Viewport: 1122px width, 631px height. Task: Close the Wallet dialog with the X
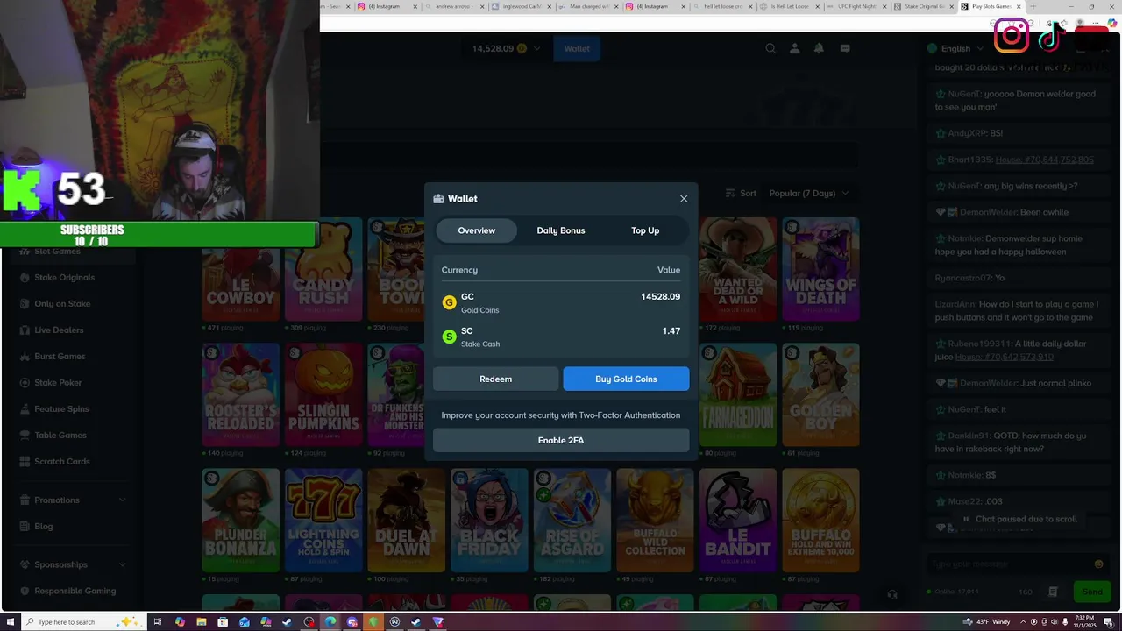click(684, 199)
